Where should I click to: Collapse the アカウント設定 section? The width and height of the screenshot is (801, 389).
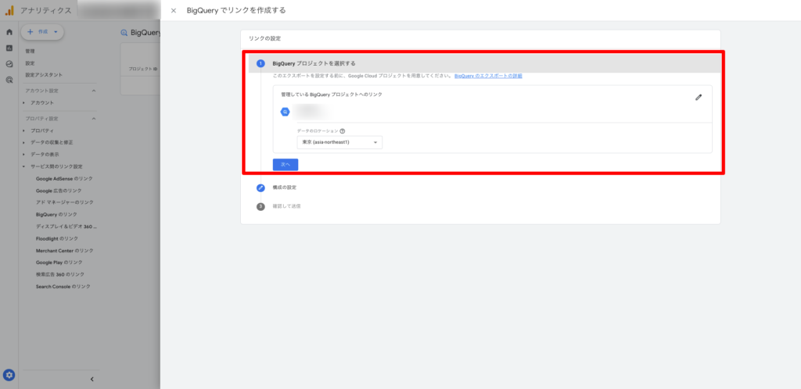94,91
